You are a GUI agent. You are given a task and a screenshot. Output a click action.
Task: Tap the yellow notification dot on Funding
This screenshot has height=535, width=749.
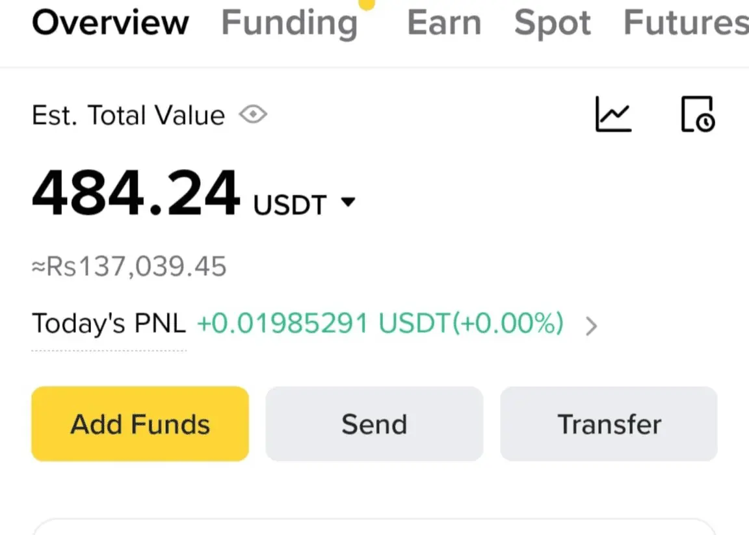pos(367,4)
